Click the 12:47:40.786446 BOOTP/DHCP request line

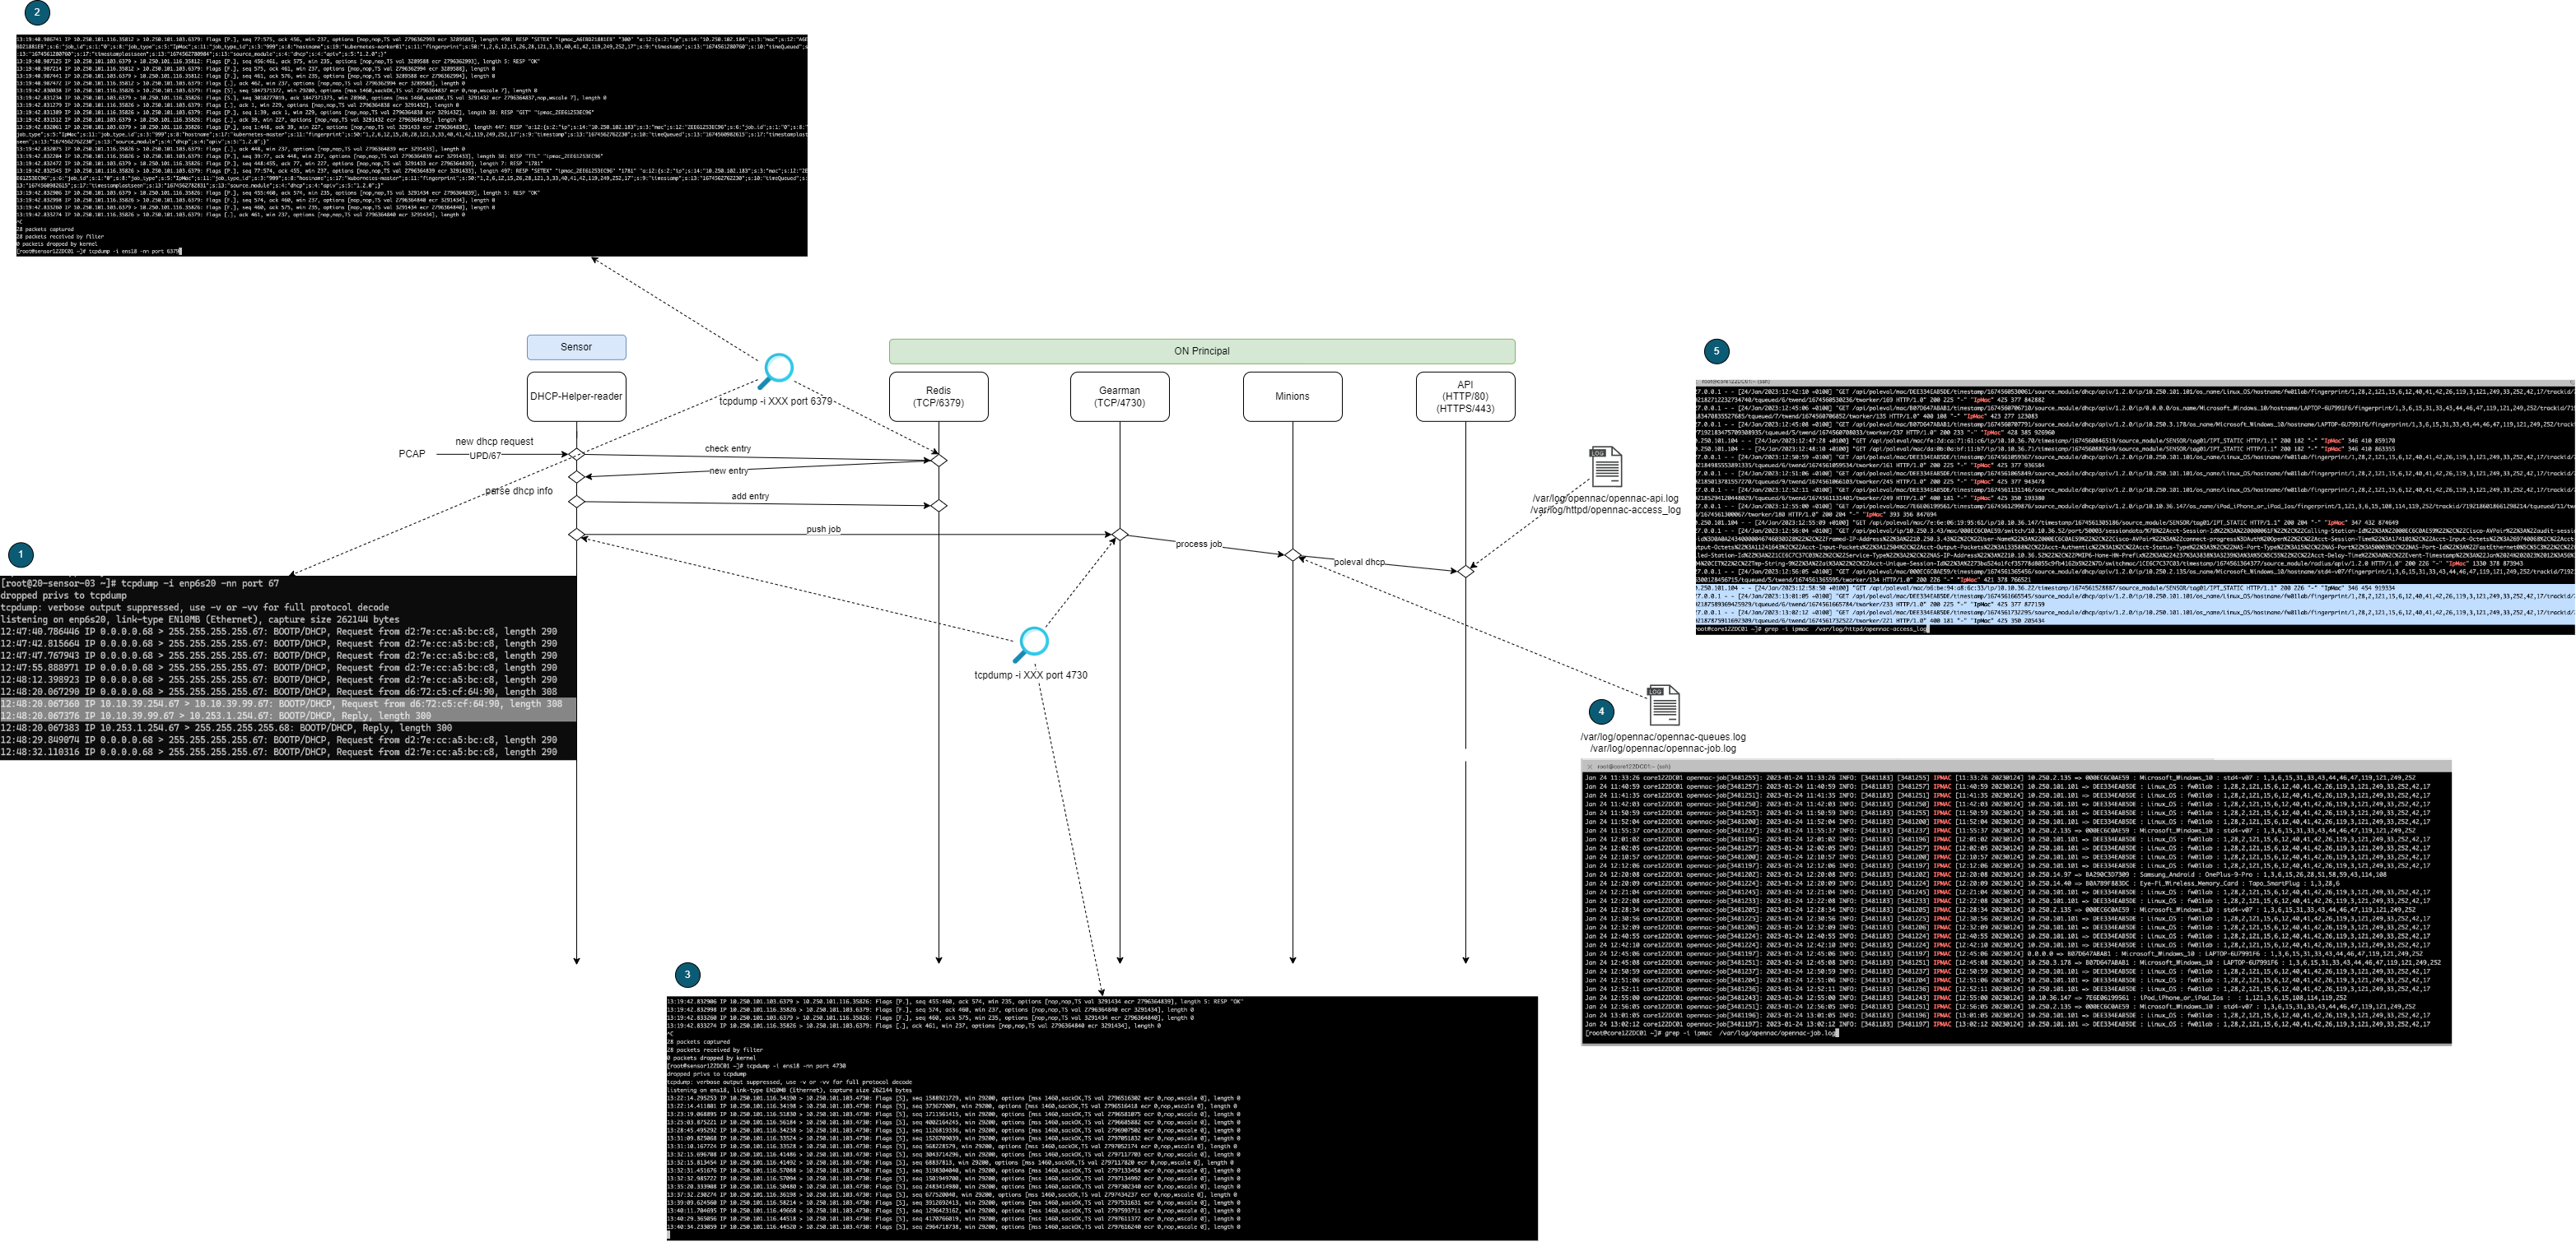pos(279,632)
